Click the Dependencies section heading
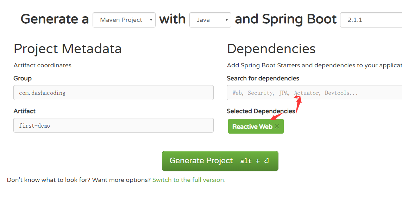The height and width of the screenshot is (202, 402). coord(271,49)
